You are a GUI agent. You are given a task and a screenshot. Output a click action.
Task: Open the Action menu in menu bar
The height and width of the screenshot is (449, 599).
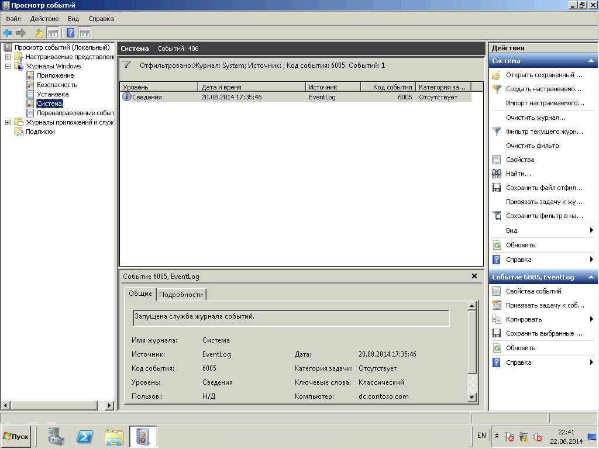44,19
